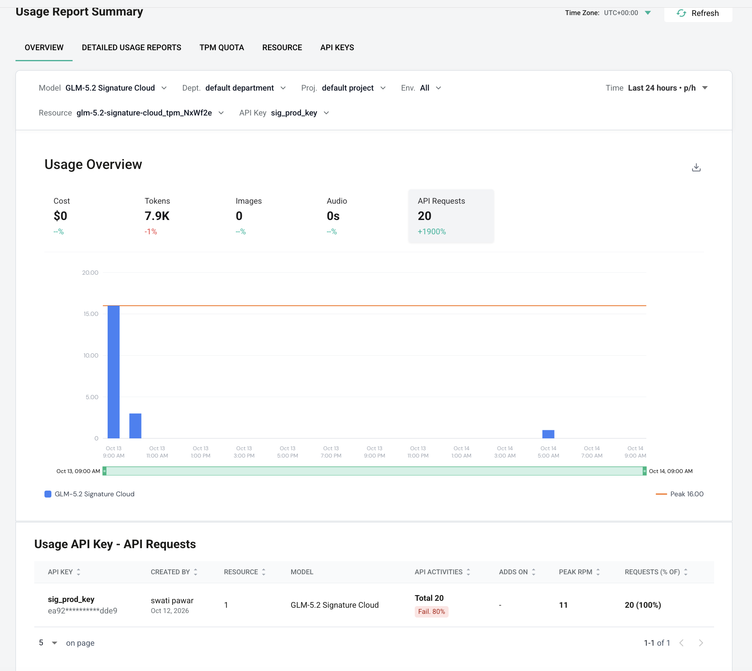Go to the previous table page
The width and height of the screenshot is (752, 671).
click(x=681, y=643)
